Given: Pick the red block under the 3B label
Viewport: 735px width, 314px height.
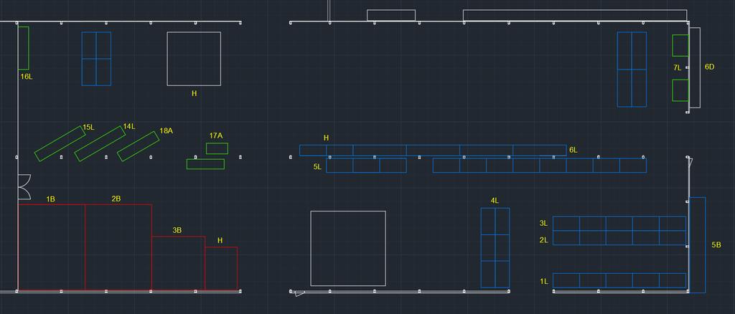Looking at the screenshot, I should 179,264.
